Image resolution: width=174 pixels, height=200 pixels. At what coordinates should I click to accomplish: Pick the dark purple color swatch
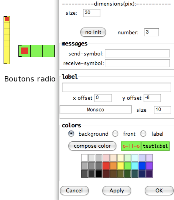[149, 174]
